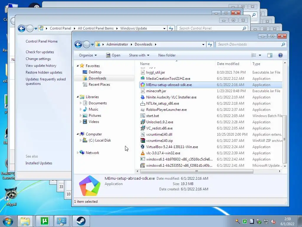Screen dimensions: 302x227
Task: Click the vcruntime140.zip WinRAR icon
Action: (142, 140)
